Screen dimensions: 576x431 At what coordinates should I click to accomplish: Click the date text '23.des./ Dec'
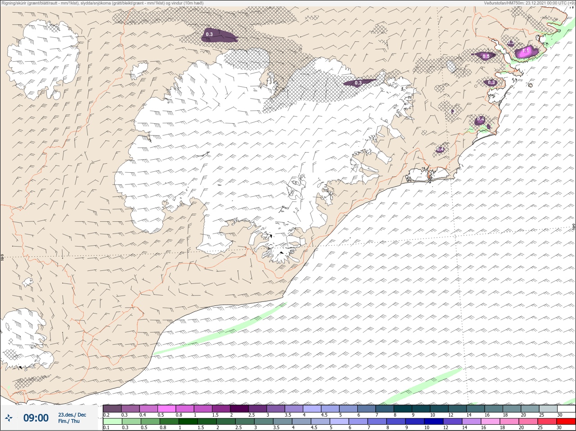72,415
